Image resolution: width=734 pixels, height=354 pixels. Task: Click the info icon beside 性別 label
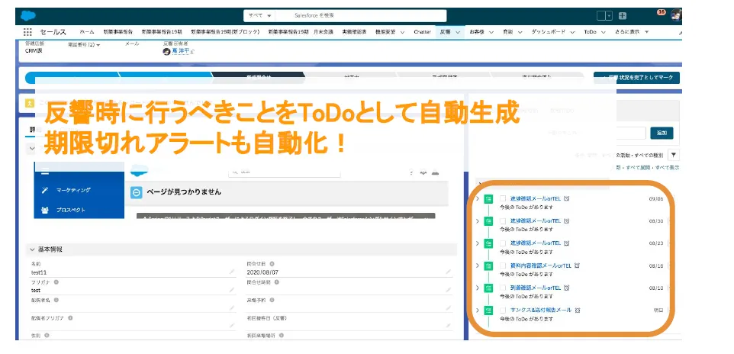point(47,336)
